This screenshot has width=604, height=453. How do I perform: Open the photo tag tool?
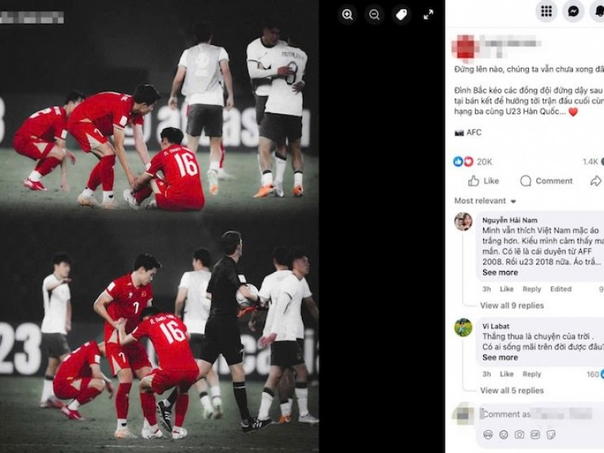pyautogui.click(x=402, y=15)
